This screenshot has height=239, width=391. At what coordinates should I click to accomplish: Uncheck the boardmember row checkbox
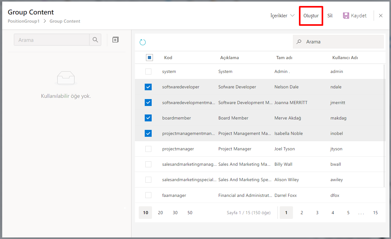click(x=148, y=118)
